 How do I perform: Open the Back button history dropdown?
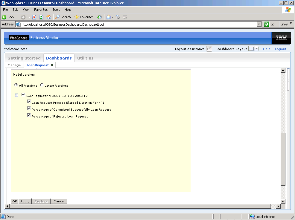[18, 17]
